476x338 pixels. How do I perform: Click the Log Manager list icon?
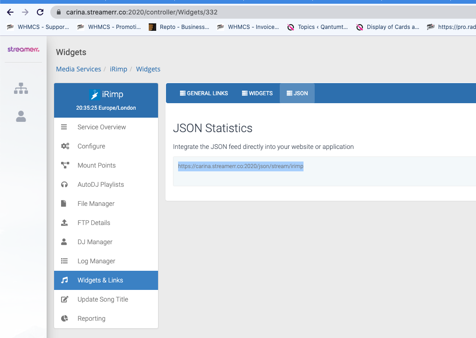pyautogui.click(x=64, y=261)
